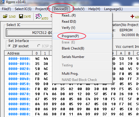Open the Select IC(S) menu
The image size is (139, 117).
(x=23, y=9)
